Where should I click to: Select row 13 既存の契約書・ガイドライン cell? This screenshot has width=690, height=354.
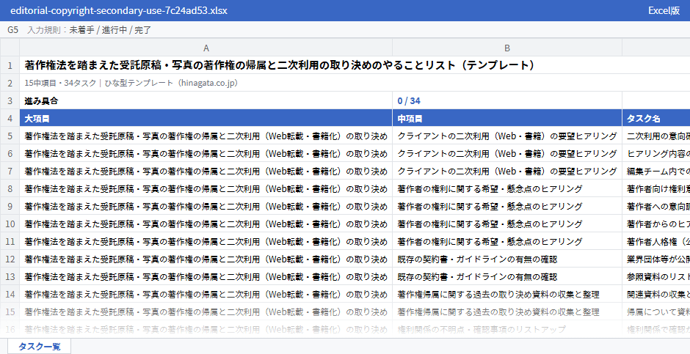(507, 277)
